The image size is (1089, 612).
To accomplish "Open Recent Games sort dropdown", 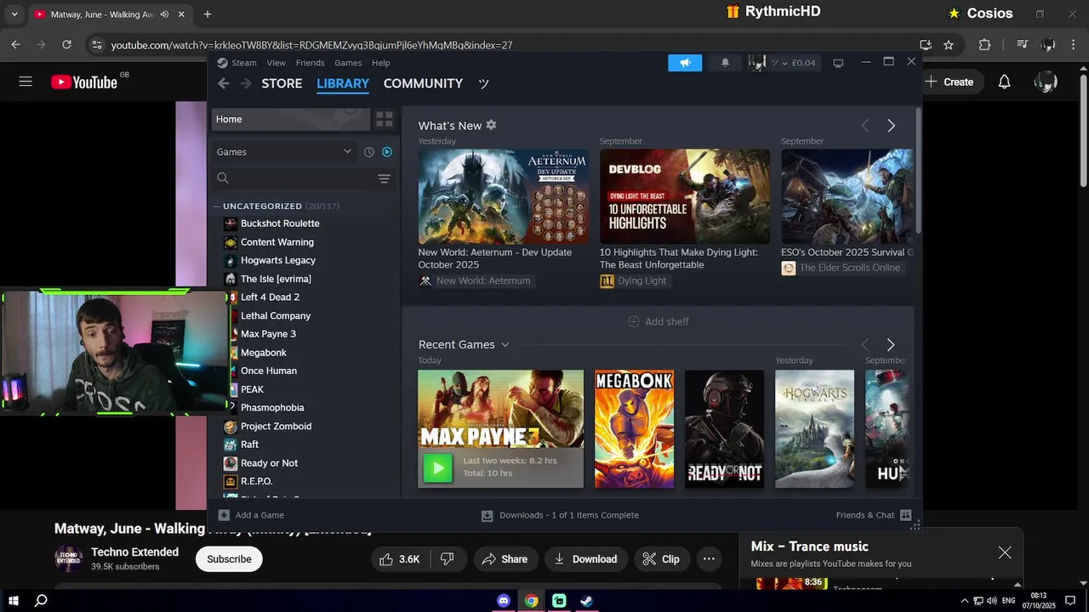I will click(505, 344).
